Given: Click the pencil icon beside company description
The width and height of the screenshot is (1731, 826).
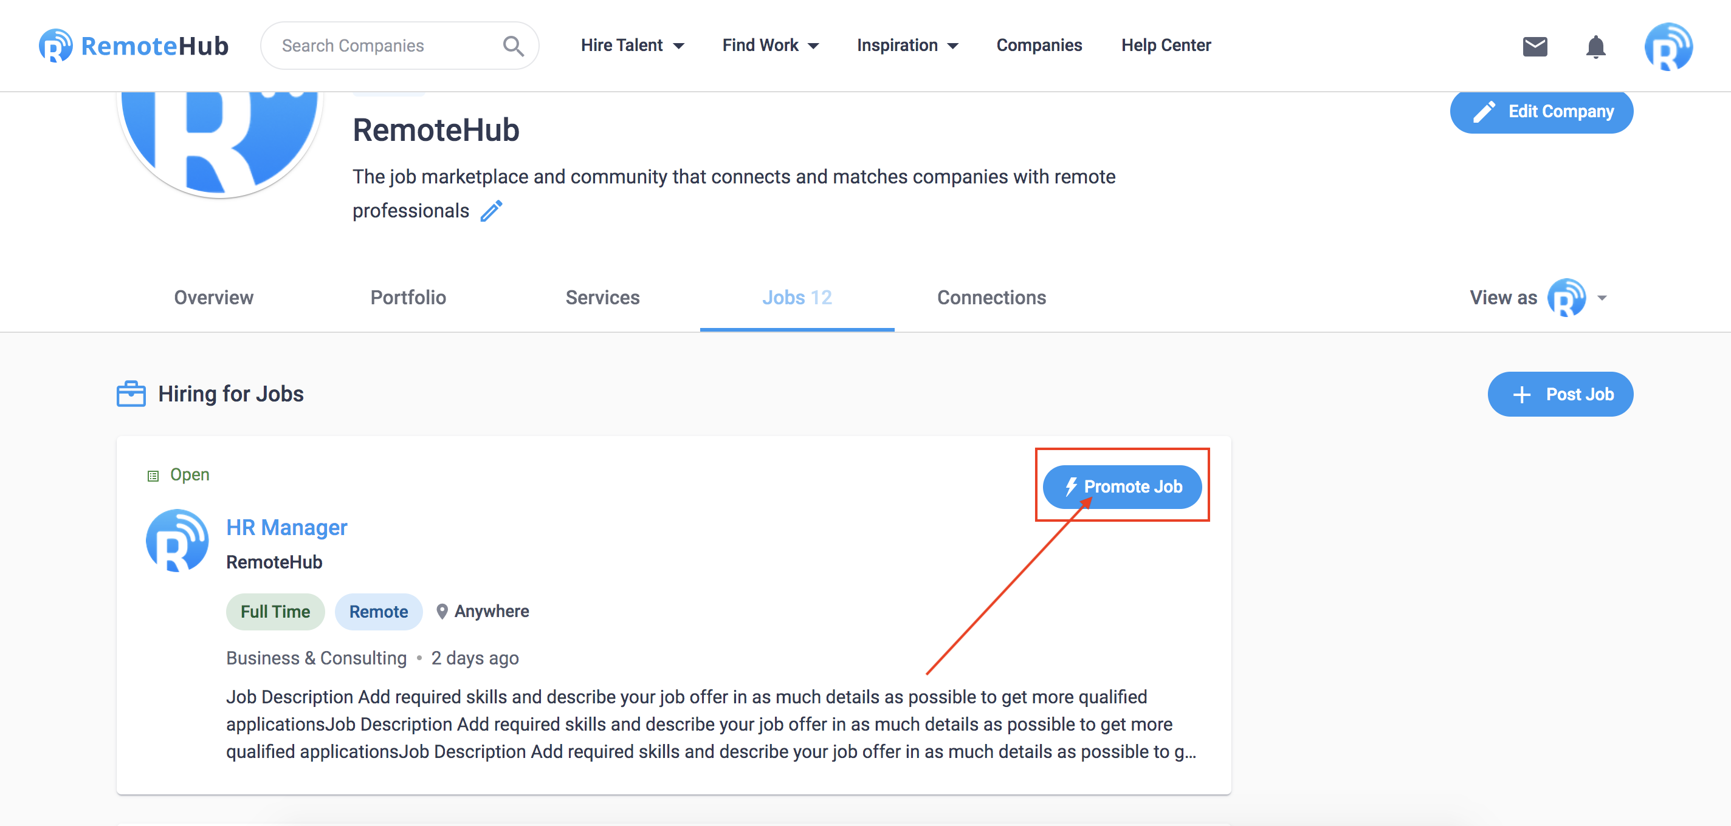Looking at the screenshot, I should click(x=491, y=211).
